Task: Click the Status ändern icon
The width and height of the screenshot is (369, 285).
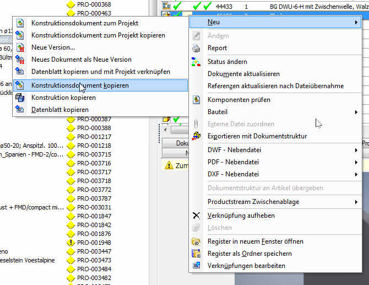Action: click(197, 62)
